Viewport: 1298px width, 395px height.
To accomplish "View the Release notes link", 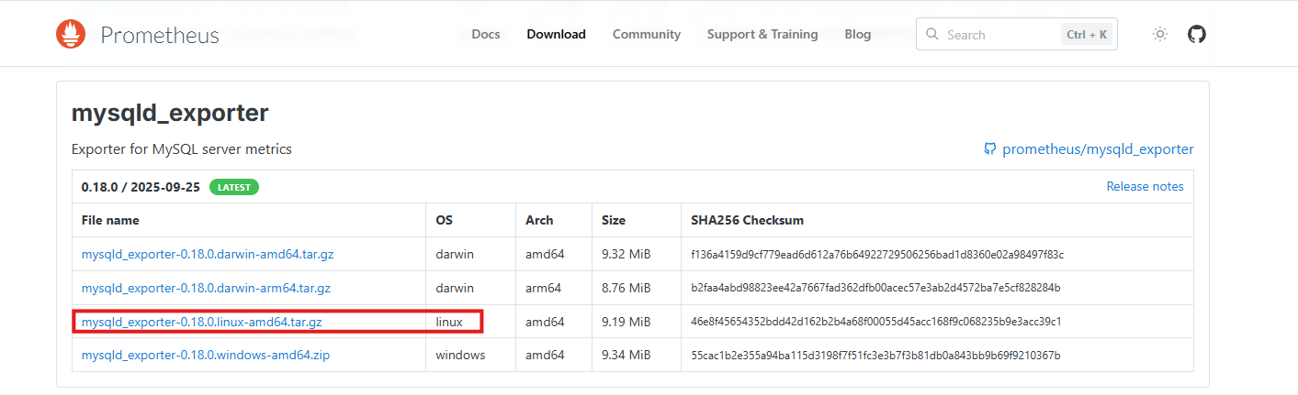I will 1145,186.
